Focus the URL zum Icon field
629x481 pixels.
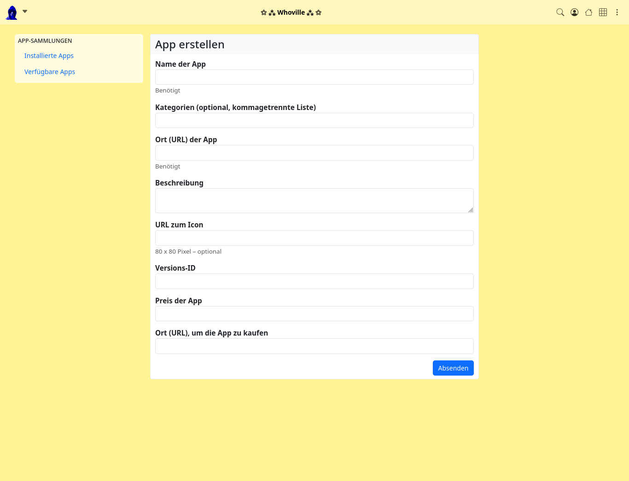click(x=314, y=238)
